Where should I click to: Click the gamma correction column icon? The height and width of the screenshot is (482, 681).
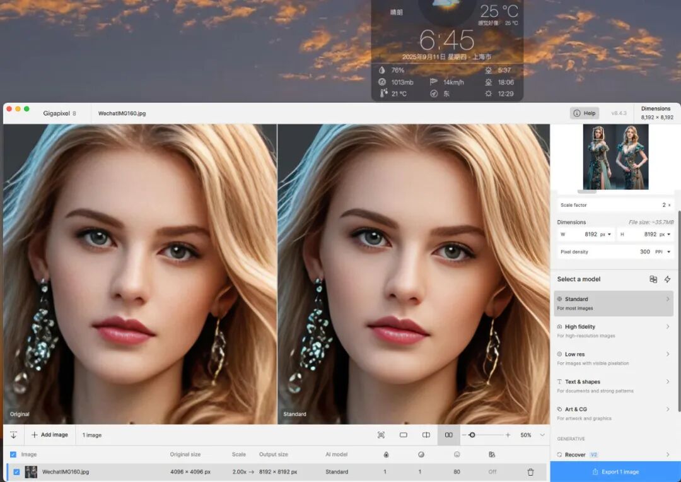pos(492,455)
